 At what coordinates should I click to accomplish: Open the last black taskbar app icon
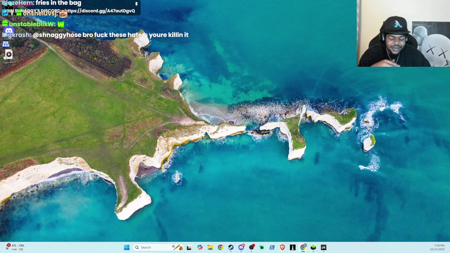point(323,247)
